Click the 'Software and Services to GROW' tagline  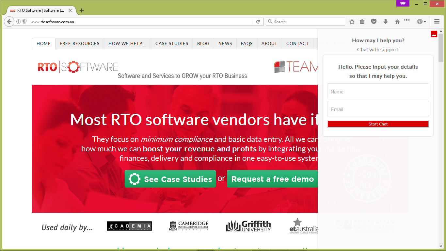click(x=182, y=76)
